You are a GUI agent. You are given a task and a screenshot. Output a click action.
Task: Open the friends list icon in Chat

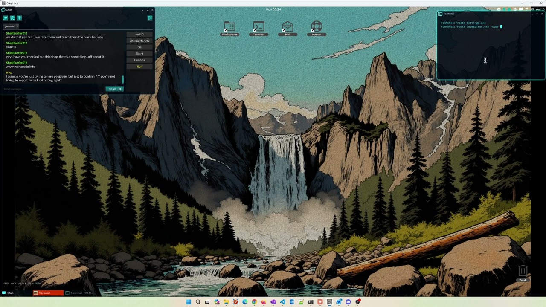[x=6, y=18]
